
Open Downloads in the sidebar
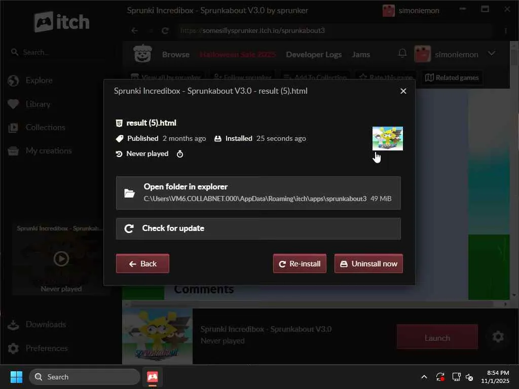pyautogui.click(x=45, y=325)
